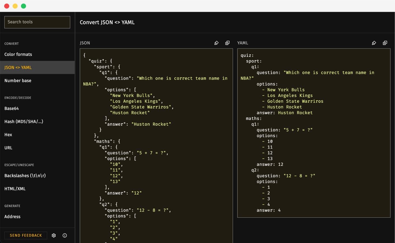The width and height of the screenshot is (395, 243).
Task: Click the "New York Bulls" JSON string
Action: (x=131, y=96)
